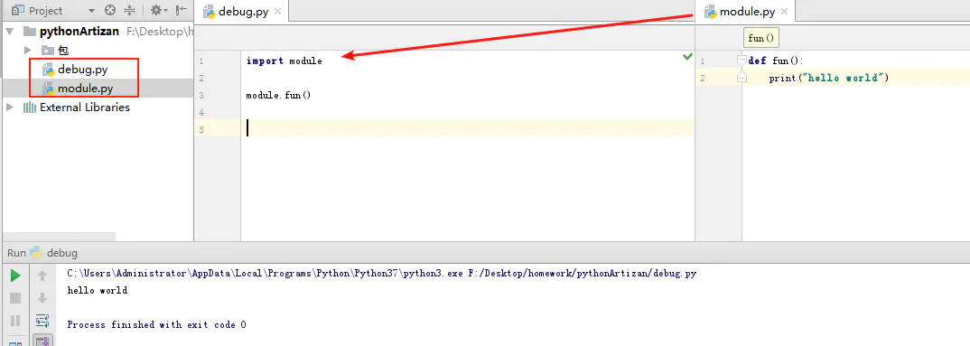Viewport: 970px width, 346px height.
Task: Expand the 包 package folder
Action: click(x=28, y=50)
